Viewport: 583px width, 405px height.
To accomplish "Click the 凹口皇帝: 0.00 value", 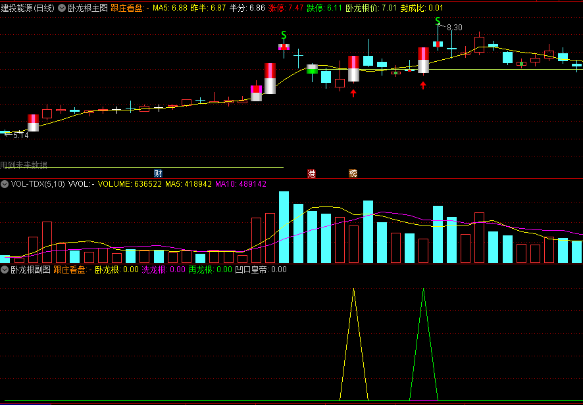I will tap(261, 270).
